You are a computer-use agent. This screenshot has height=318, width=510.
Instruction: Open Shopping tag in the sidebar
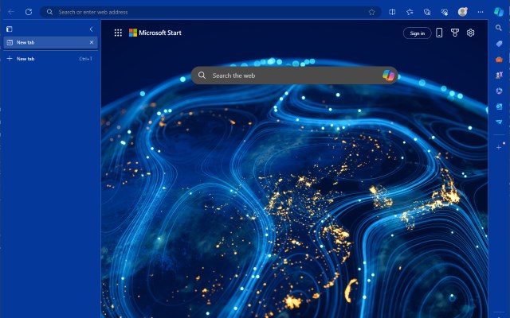499,44
